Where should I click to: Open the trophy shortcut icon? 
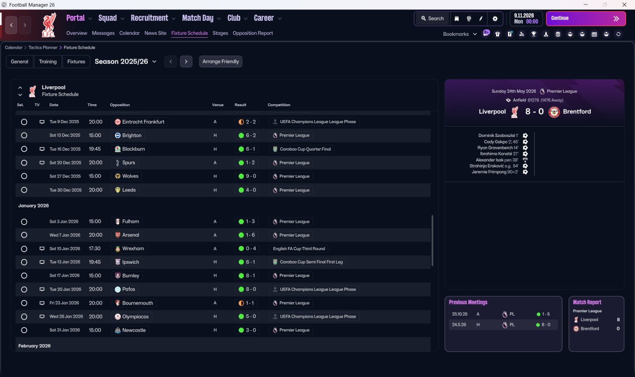pos(534,34)
